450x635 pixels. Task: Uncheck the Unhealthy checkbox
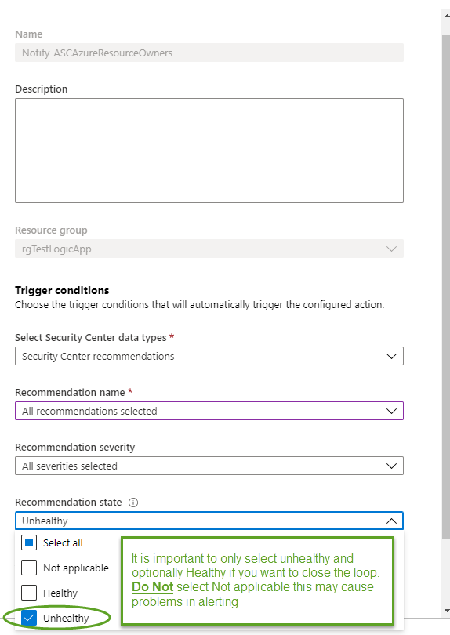pyautogui.click(x=29, y=618)
